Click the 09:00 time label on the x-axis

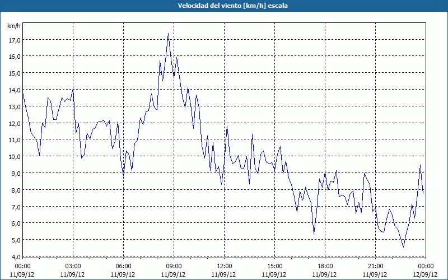tap(174, 267)
